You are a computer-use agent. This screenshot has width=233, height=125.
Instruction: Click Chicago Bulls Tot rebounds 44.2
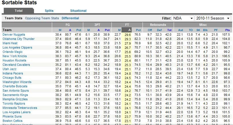168,78
